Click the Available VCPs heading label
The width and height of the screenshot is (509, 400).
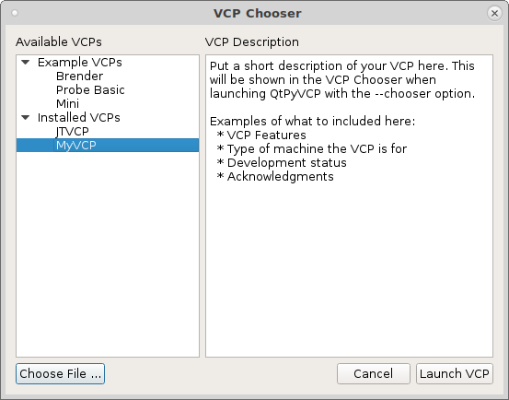(59, 41)
